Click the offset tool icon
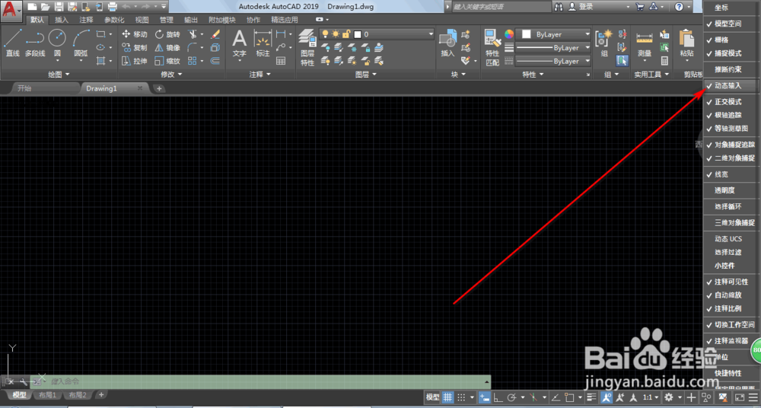The image size is (761, 408). click(x=215, y=61)
